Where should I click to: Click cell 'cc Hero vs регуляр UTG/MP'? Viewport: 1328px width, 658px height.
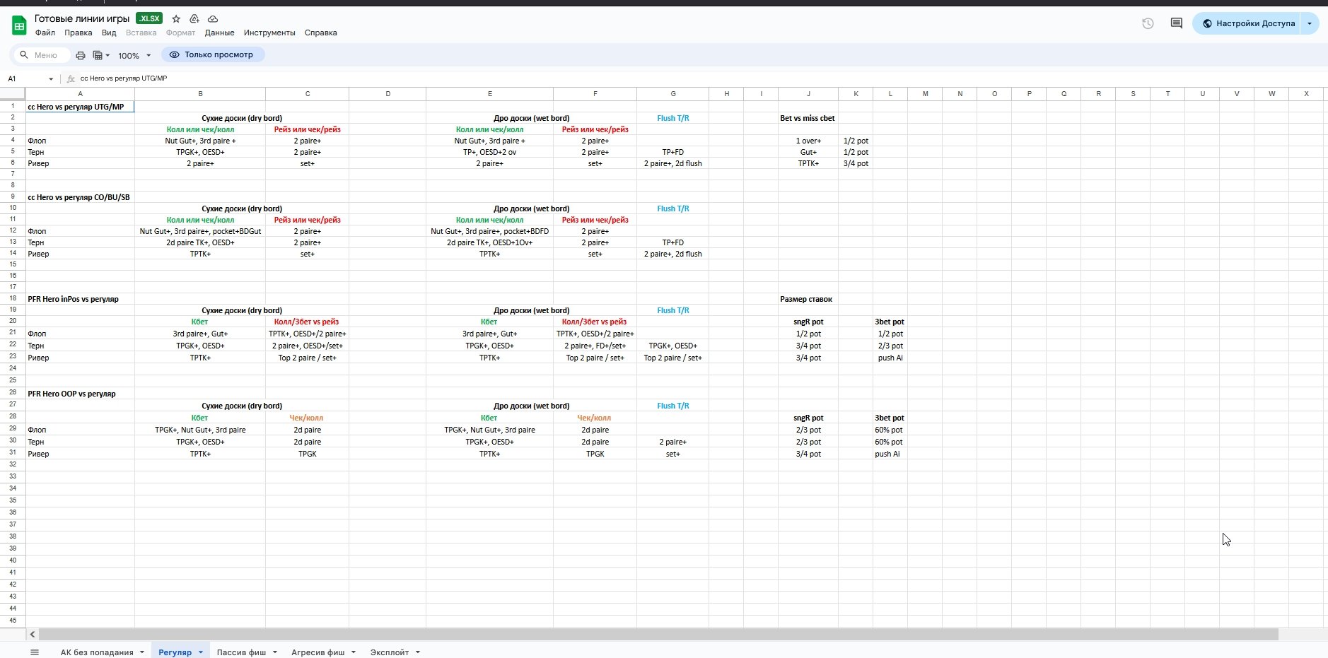(80, 107)
